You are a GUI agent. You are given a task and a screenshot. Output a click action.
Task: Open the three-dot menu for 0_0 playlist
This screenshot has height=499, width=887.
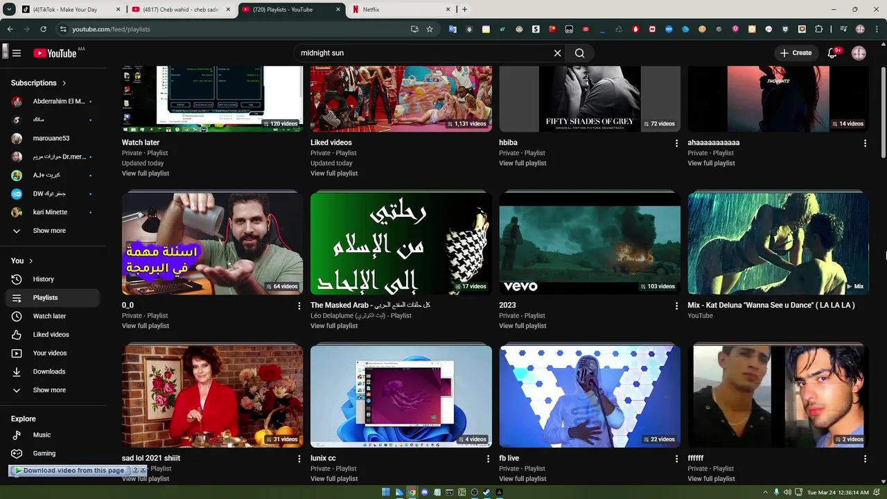(x=299, y=306)
